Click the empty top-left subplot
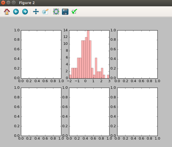The width and height of the screenshot is (172, 147). [41, 54]
